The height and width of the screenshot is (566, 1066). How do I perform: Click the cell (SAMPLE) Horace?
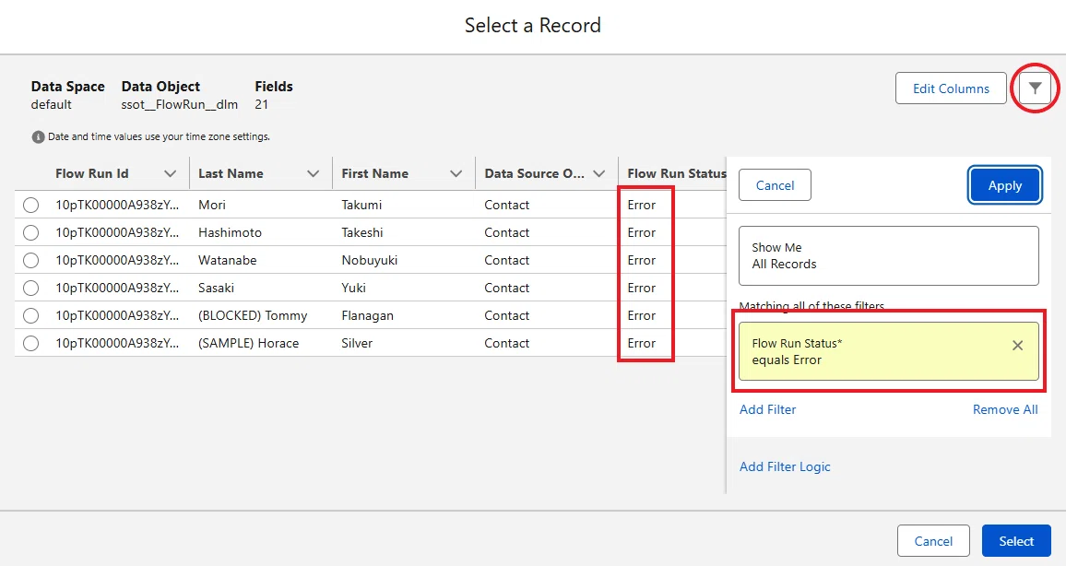click(x=249, y=343)
